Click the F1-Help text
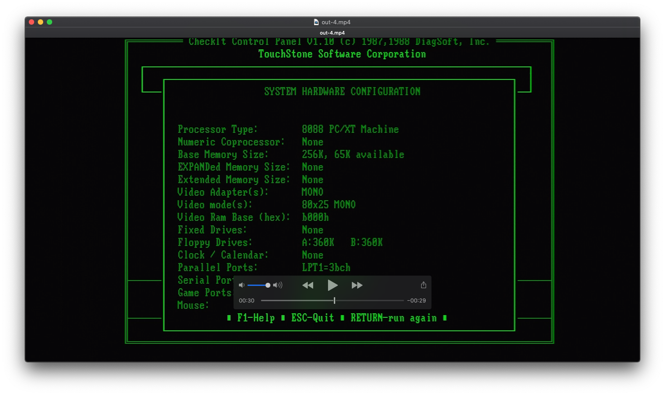Viewport: 665px width, 395px height. pyautogui.click(x=256, y=318)
